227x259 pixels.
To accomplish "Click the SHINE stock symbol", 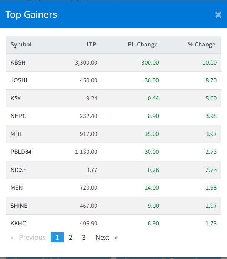I will tap(19, 206).
